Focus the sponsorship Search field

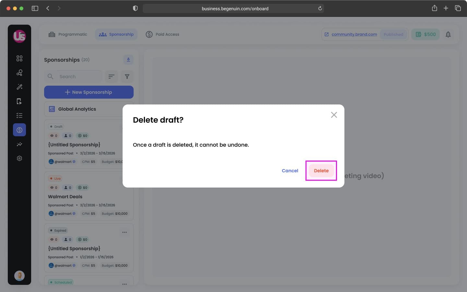point(73,77)
